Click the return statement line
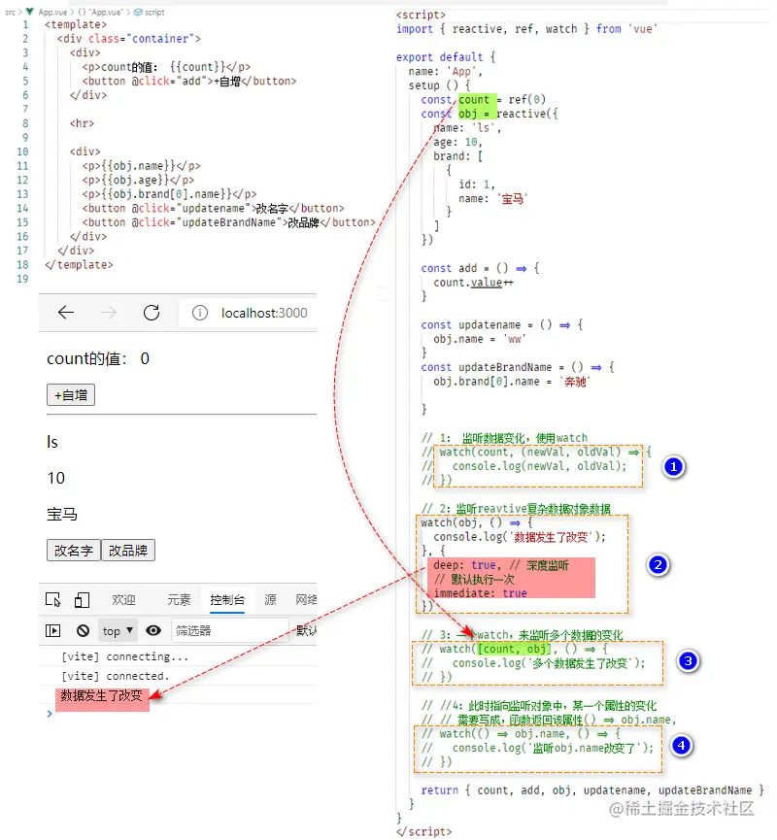 click(592, 790)
